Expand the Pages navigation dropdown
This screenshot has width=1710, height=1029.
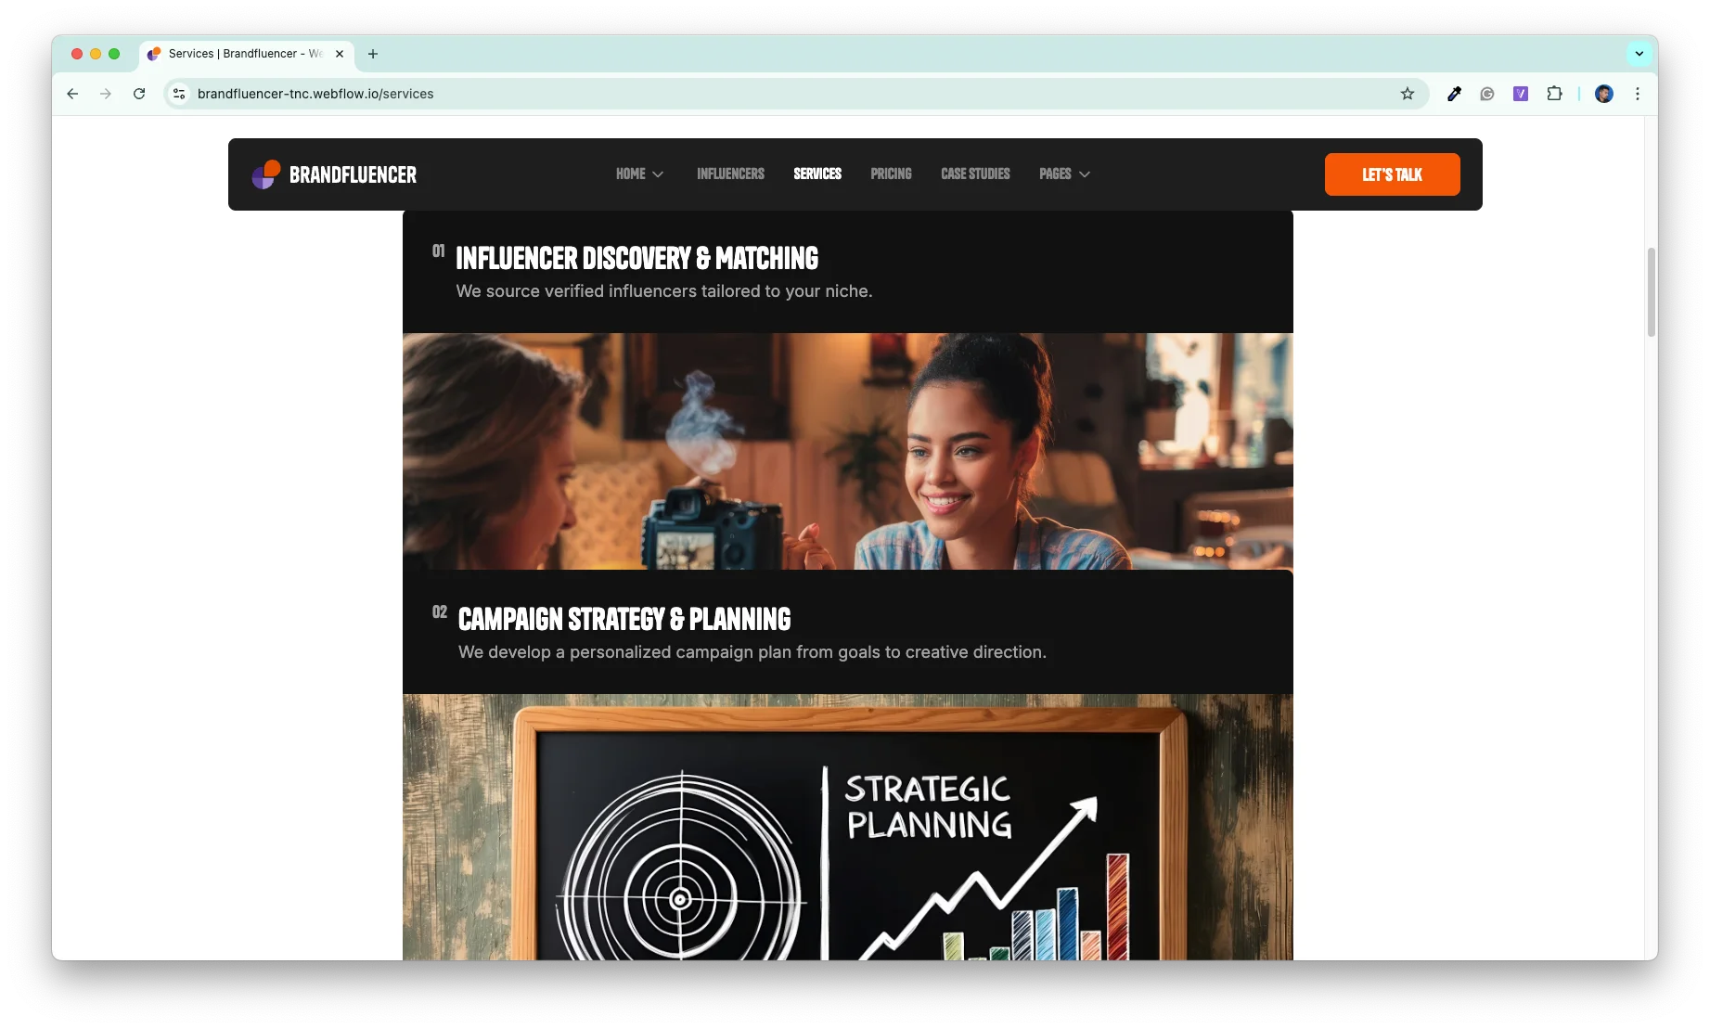(1063, 174)
